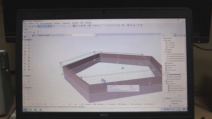Click the system clock in the tray
Viewport: 212px width, 119px height.
pos(179,109)
